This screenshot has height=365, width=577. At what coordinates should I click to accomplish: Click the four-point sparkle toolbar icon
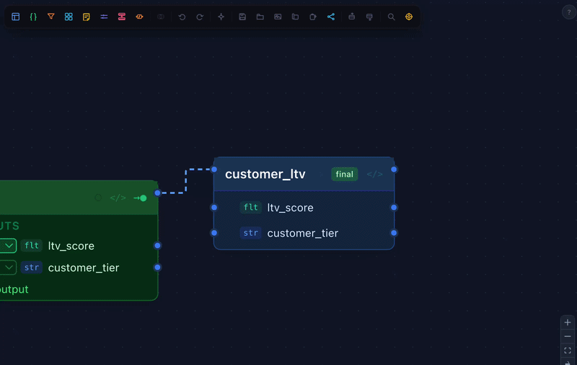tap(221, 17)
